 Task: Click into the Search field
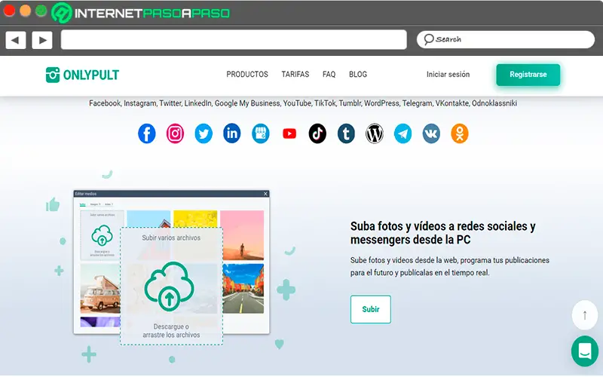tap(505, 40)
